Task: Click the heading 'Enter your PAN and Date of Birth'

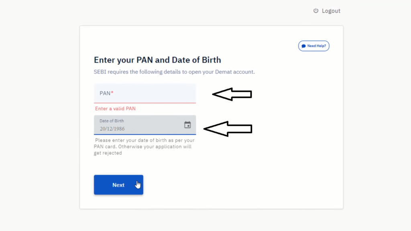Action: (x=157, y=60)
